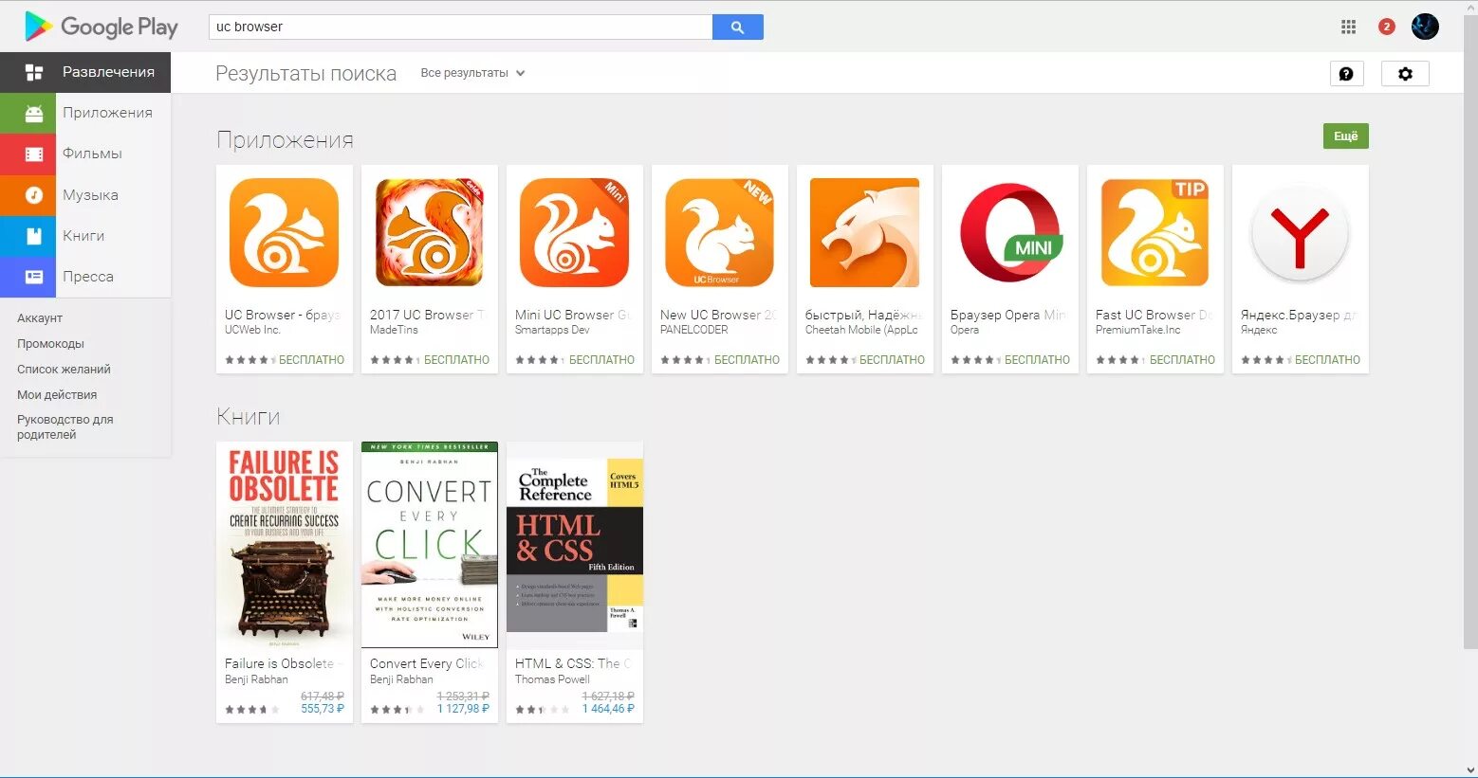Open the Mini UC Browser app icon
This screenshot has height=778, width=1478.
pyautogui.click(x=574, y=232)
